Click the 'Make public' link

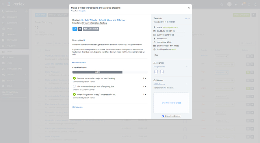point(82,11)
